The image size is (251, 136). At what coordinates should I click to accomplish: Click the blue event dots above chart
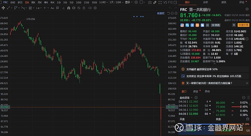point(138,17)
